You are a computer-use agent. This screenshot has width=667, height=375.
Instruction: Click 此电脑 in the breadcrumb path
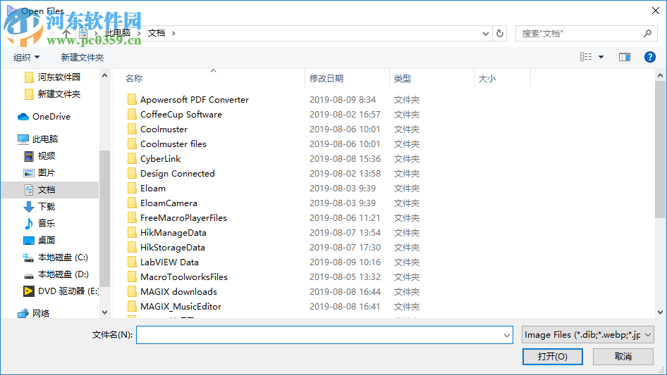click(x=118, y=33)
